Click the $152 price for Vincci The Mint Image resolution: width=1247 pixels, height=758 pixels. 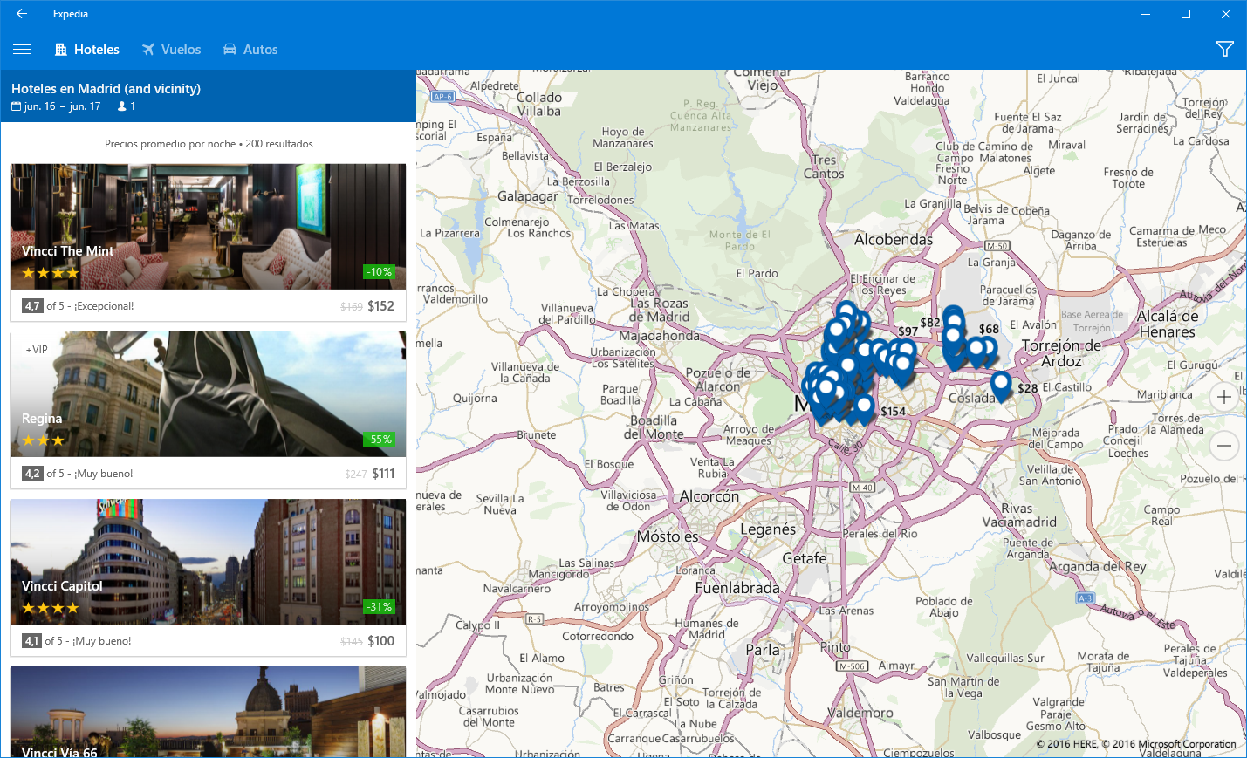[x=380, y=306]
